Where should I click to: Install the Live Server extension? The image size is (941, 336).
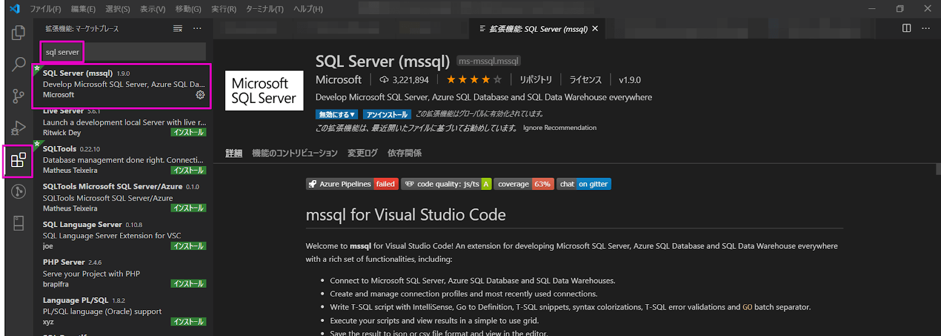[x=189, y=132]
